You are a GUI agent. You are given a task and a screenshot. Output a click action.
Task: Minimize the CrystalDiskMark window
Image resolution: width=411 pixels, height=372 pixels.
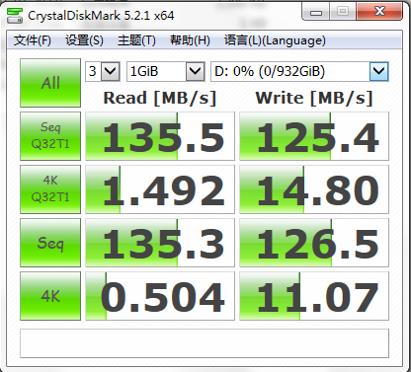coord(315,12)
